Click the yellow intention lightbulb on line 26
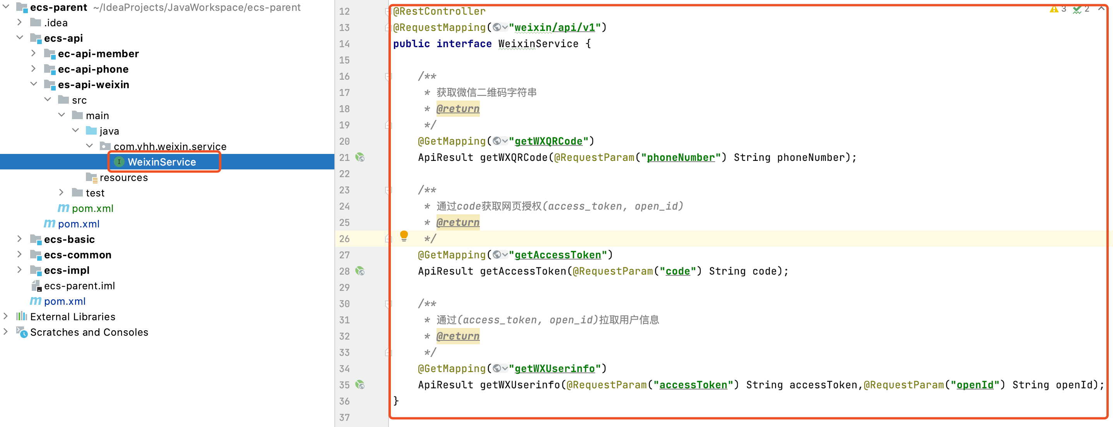The image size is (1113, 427). pyautogui.click(x=404, y=236)
